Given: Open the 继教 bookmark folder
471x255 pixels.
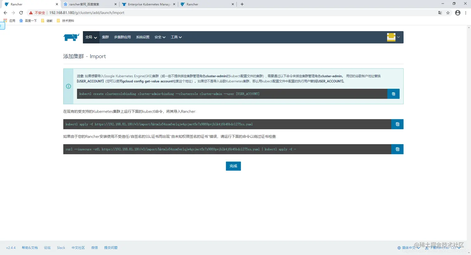Looking at the screenshot, I should pos(47,21).
